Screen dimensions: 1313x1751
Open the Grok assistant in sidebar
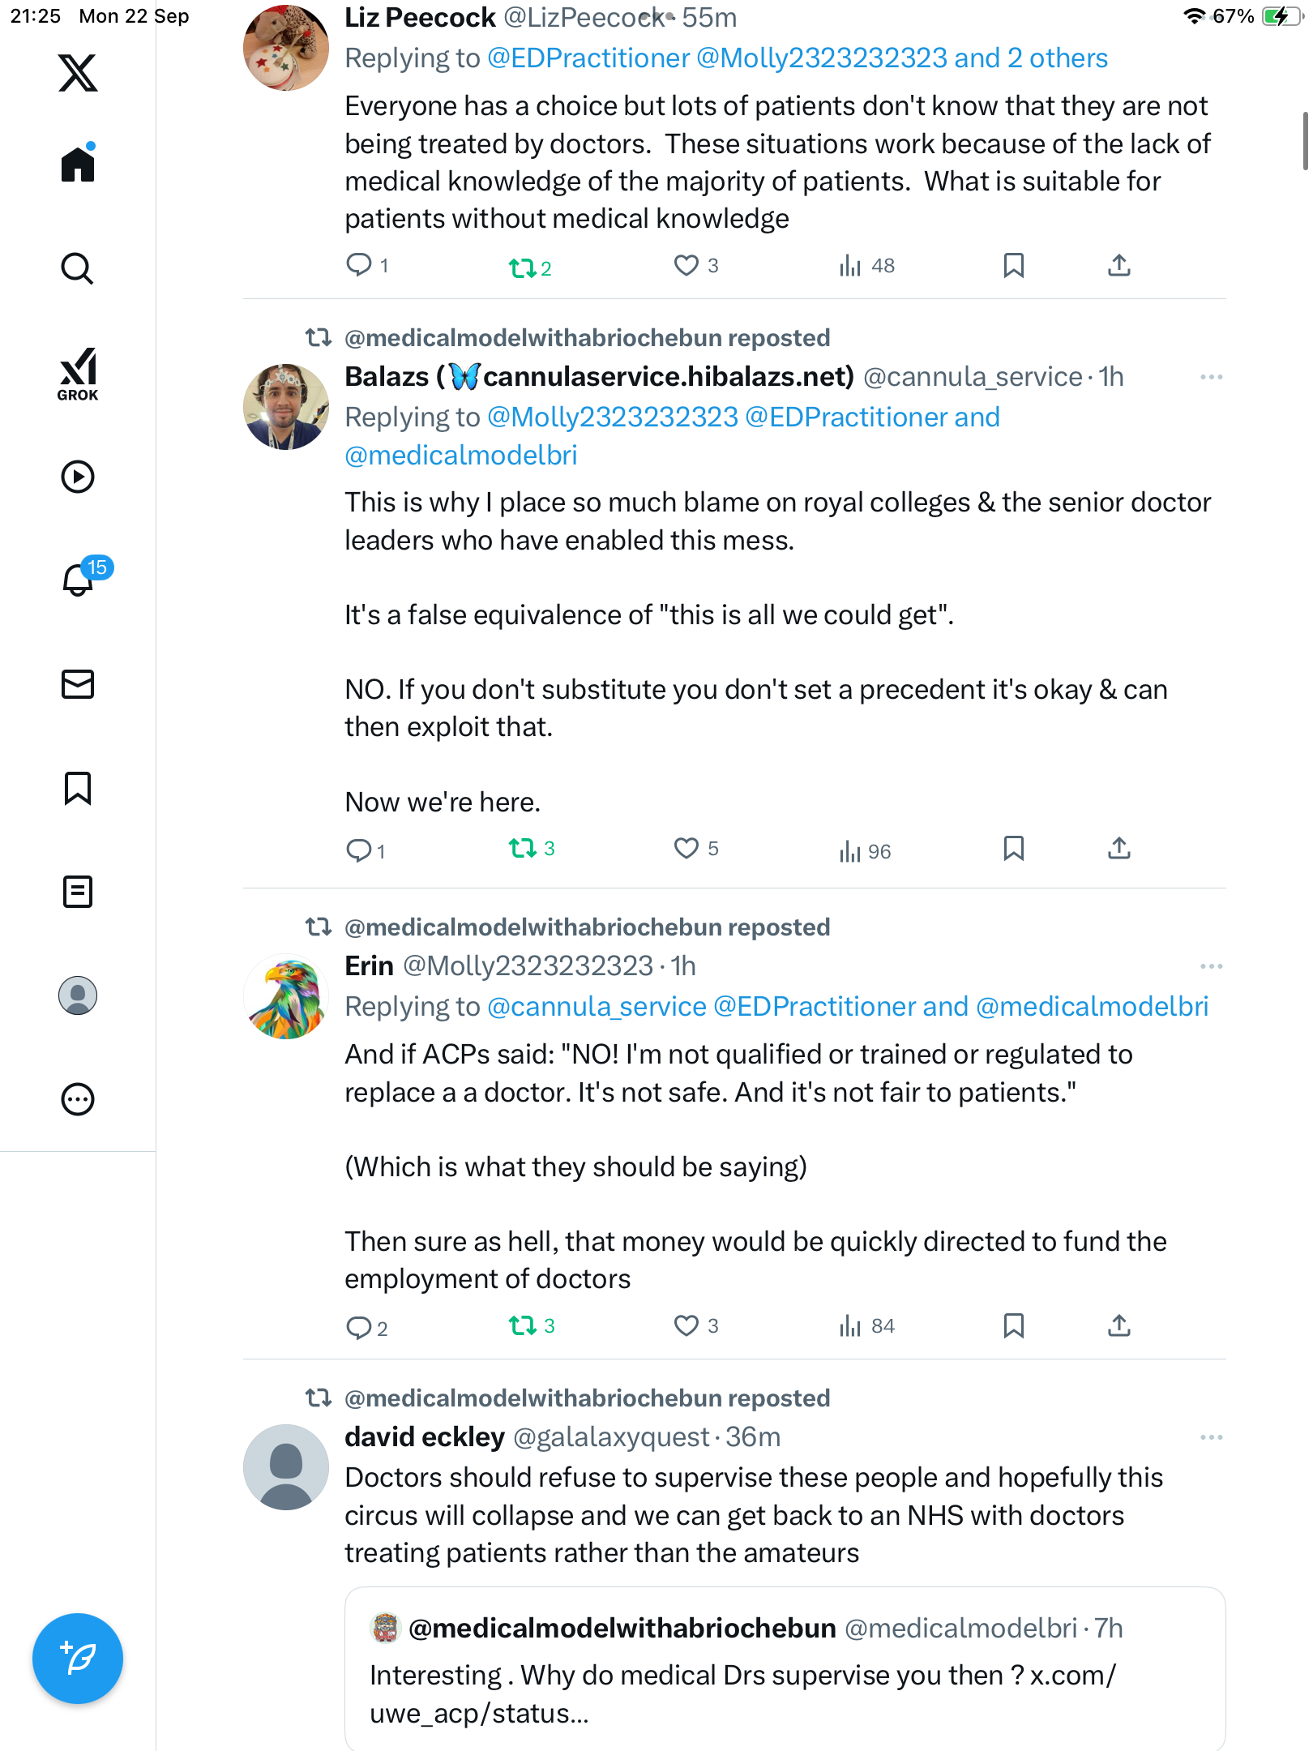coord(78,374)
